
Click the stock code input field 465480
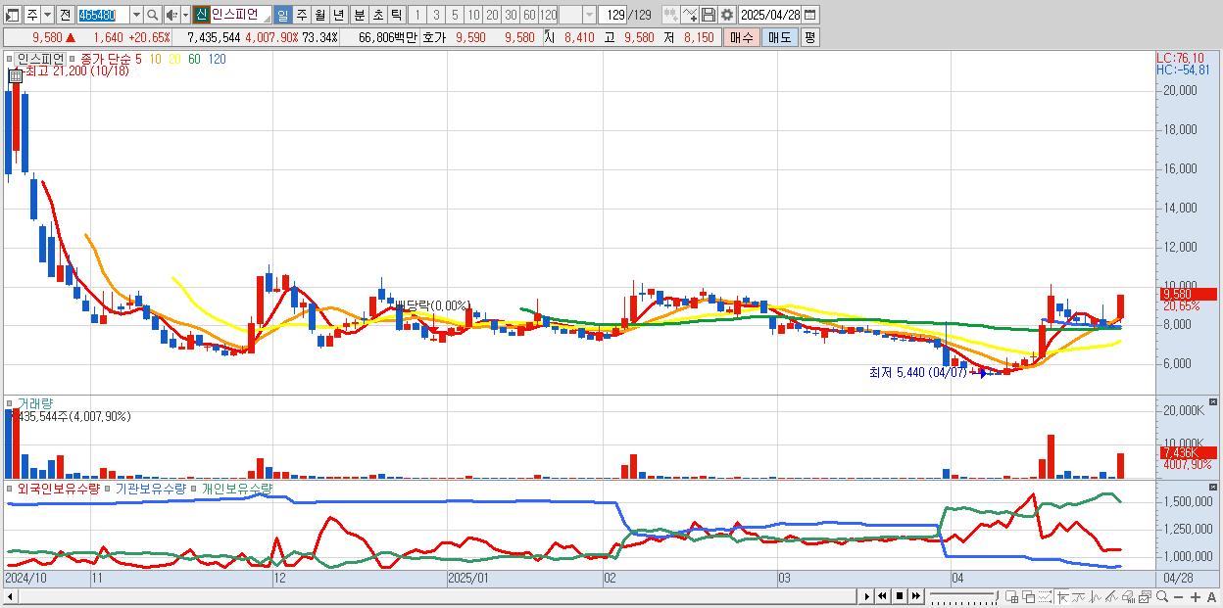(x=103, y=15)
